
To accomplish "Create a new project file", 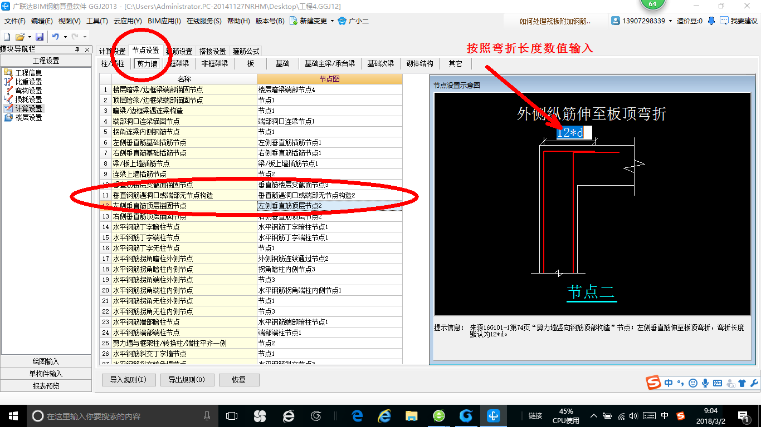I will 7,36.
